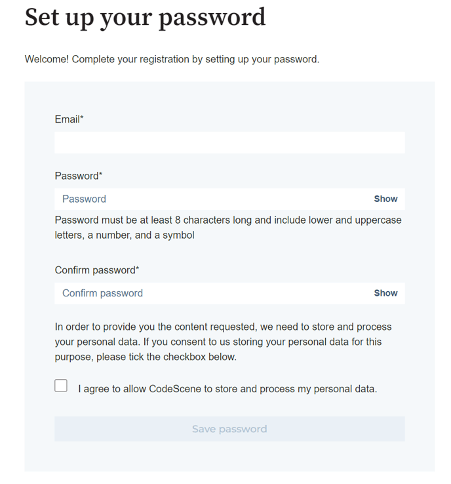Screen dimensions: 451x484
Task: Click the required asterisk beside Confirm password
Action: pyautogui.click(x=137, y=268)
